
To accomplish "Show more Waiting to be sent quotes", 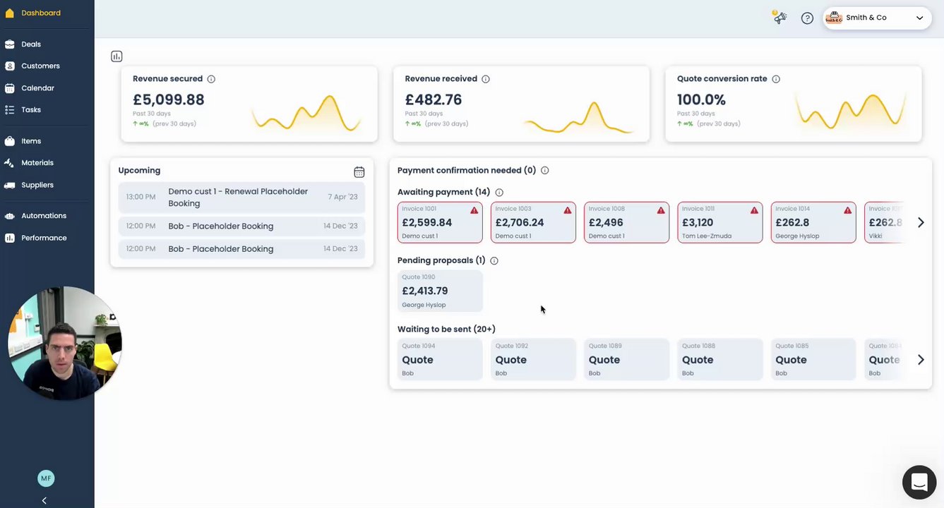I will (921, 360).
